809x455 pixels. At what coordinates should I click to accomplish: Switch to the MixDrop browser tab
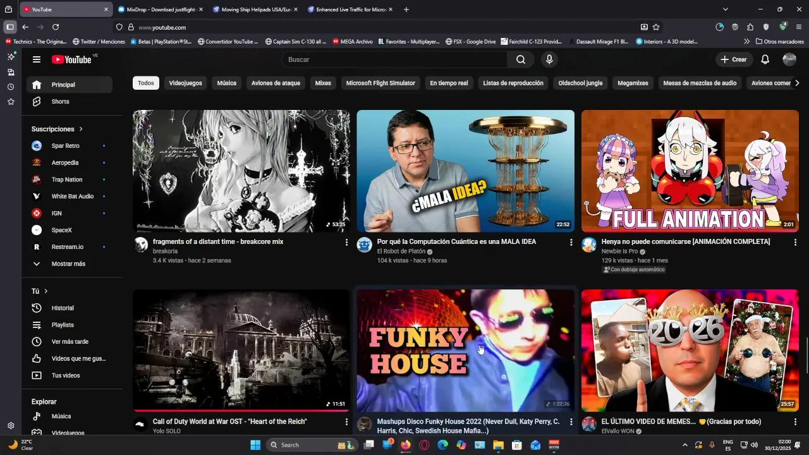coord(160,9)
